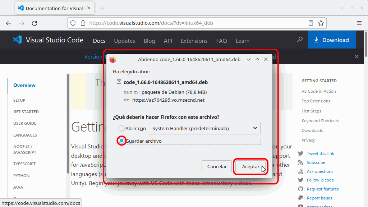This screenshot has height=207, width=368.
Task: Expand the GET STARTED docs section
Action: tap(26, 112)
